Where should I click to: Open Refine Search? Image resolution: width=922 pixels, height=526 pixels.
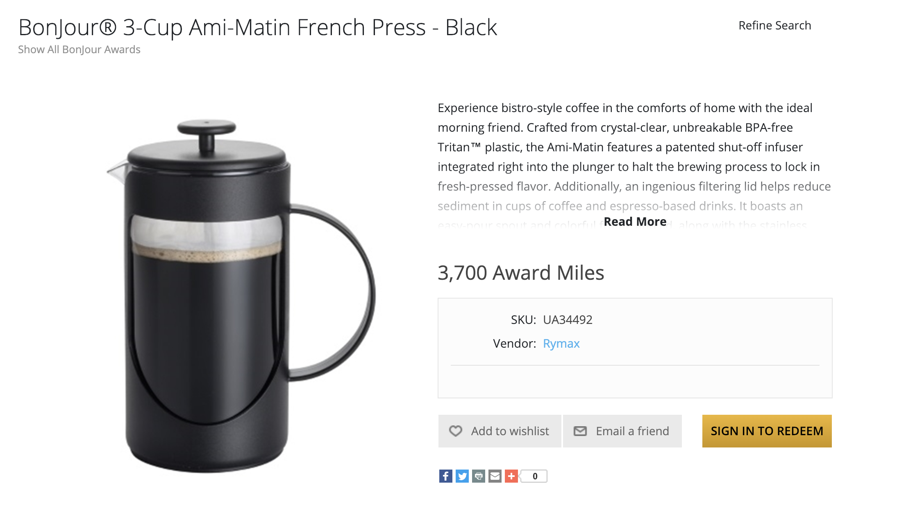click(x=774, y=25)
